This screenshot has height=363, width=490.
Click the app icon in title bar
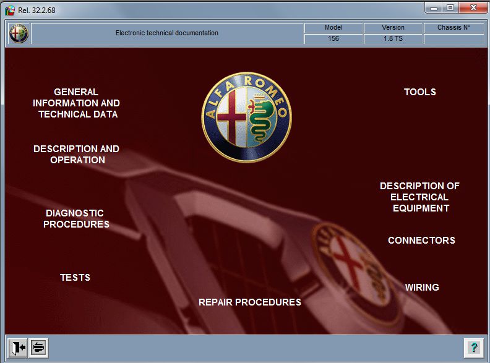pos(10,11)
